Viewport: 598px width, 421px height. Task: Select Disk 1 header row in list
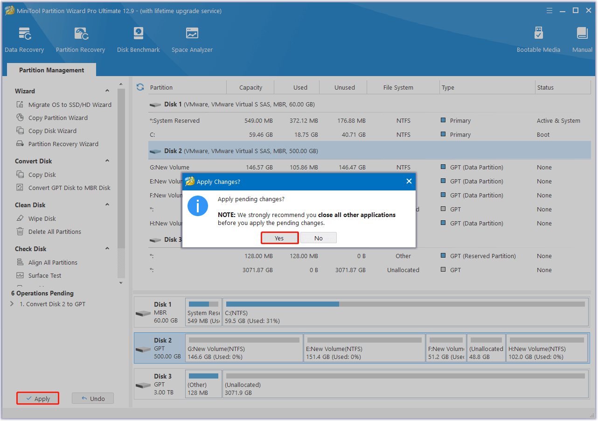(369, 105)
